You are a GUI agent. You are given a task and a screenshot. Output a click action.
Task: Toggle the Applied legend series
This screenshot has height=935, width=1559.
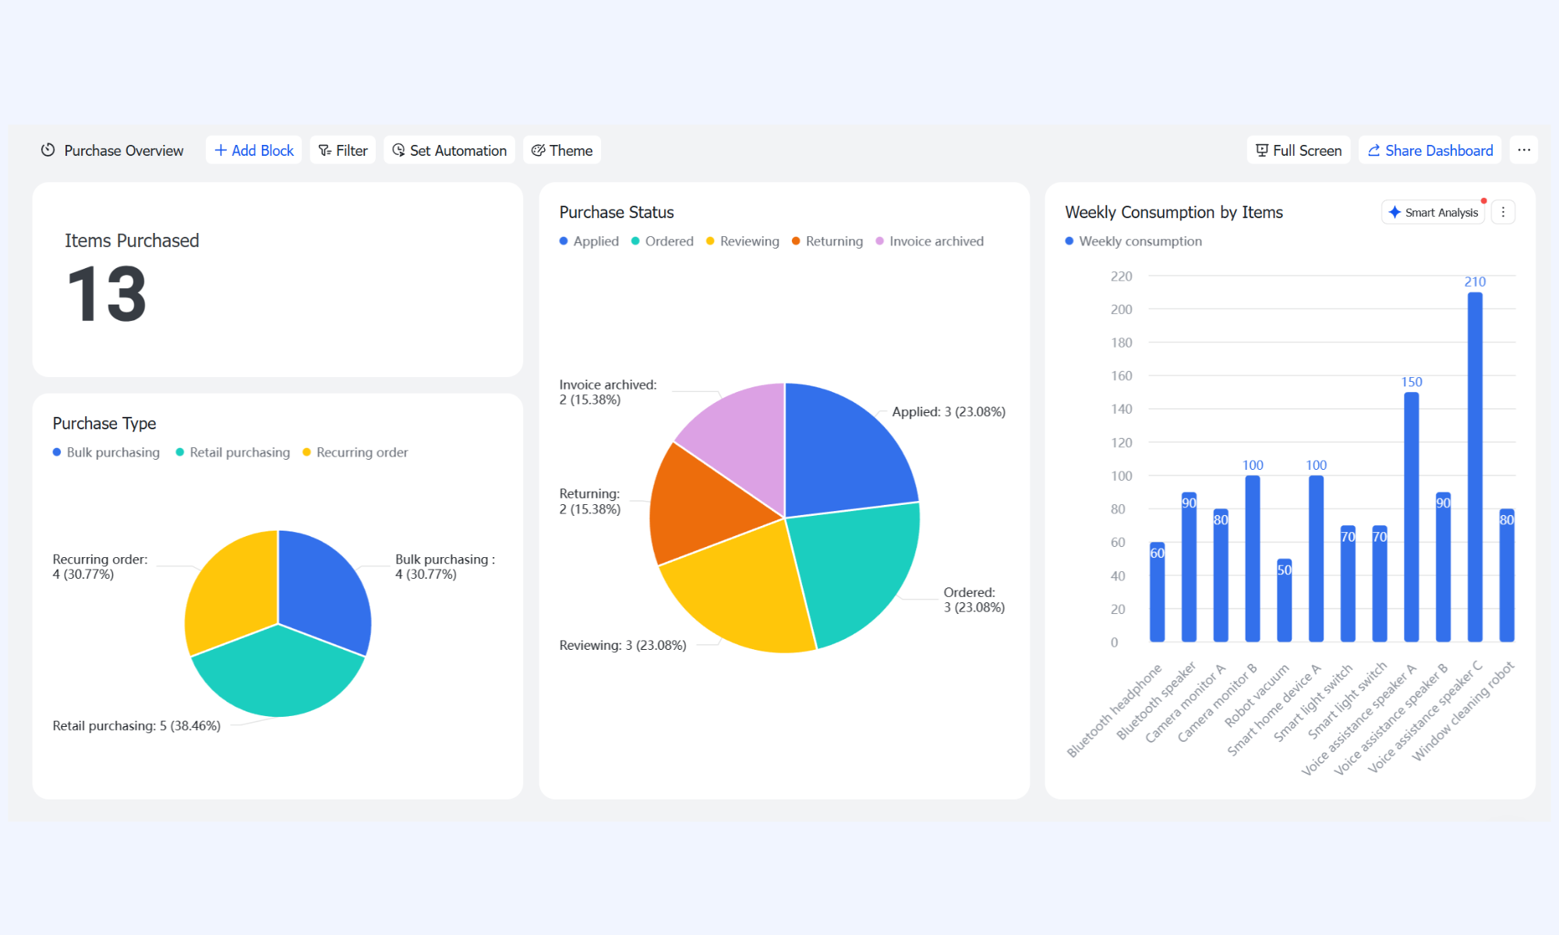pyautogui.click(x=589, y=242)
